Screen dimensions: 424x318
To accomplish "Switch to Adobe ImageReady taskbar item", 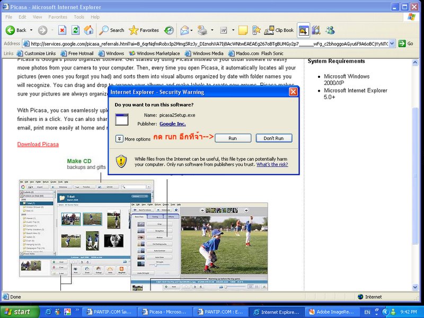I will pos(332,312).
